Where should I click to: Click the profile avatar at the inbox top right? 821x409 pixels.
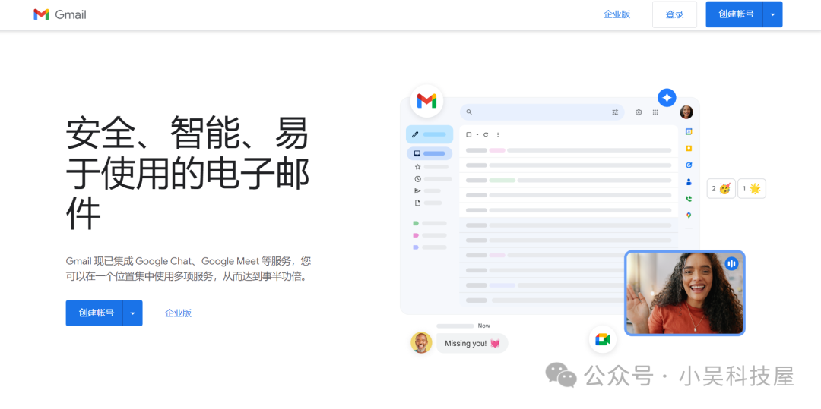point(686,112)
